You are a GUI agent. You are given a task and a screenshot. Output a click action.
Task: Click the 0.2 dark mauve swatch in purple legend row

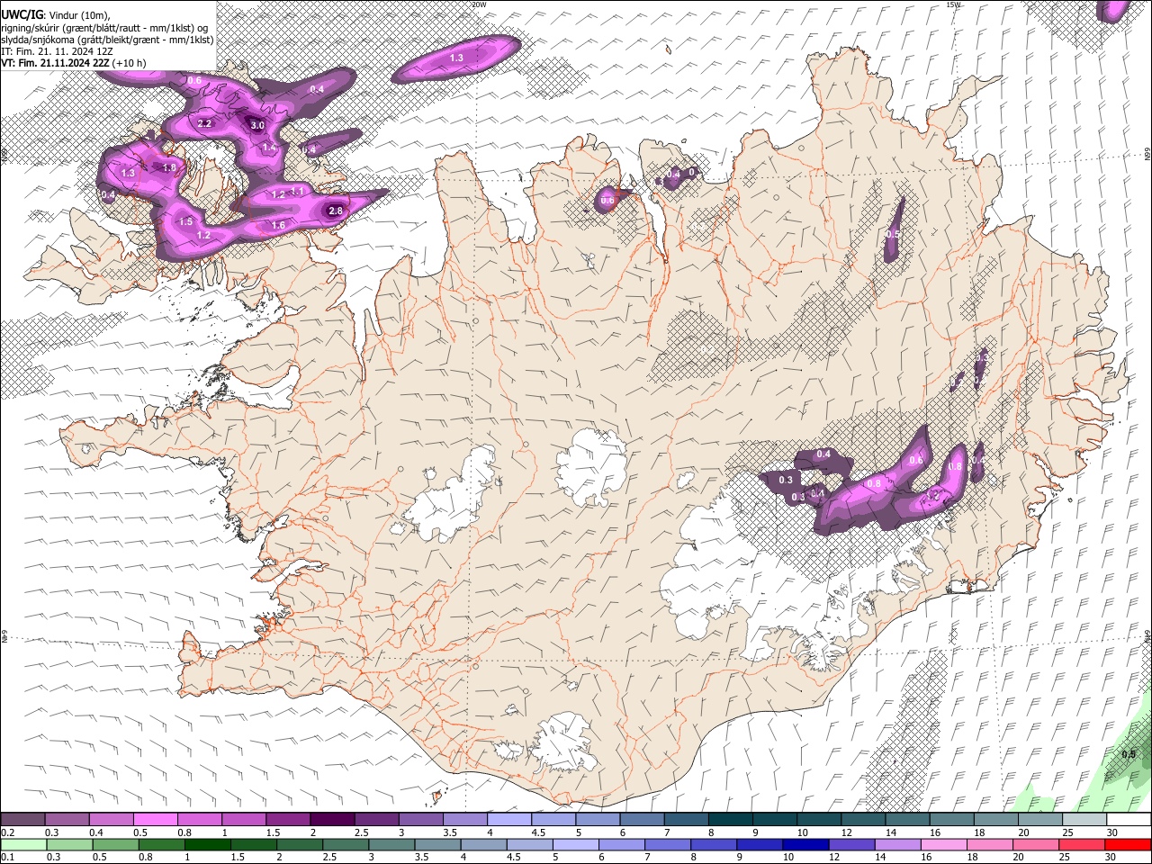pyautogui.click(x=22, y=819)
